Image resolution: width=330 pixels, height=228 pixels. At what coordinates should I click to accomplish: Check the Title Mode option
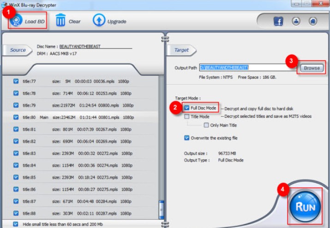coord(186,116)
